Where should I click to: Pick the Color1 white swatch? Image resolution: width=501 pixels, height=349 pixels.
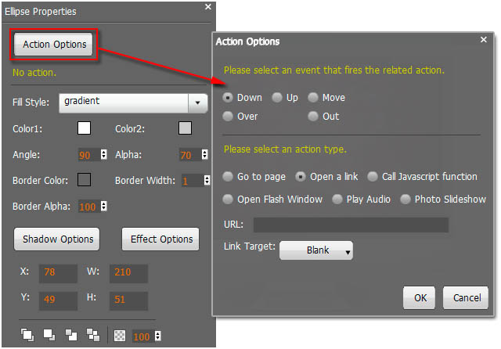click(84, 128)
